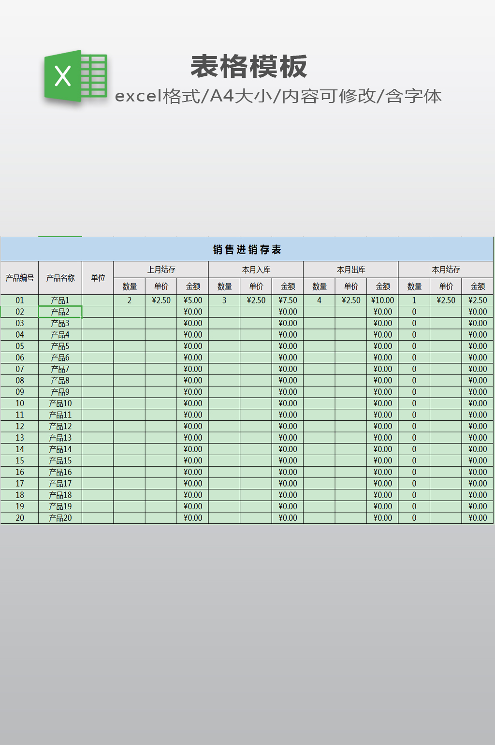Select quantity 4 in 产品1 row
Viewport: 495px width, 745px height.
(x=319, y=301)
